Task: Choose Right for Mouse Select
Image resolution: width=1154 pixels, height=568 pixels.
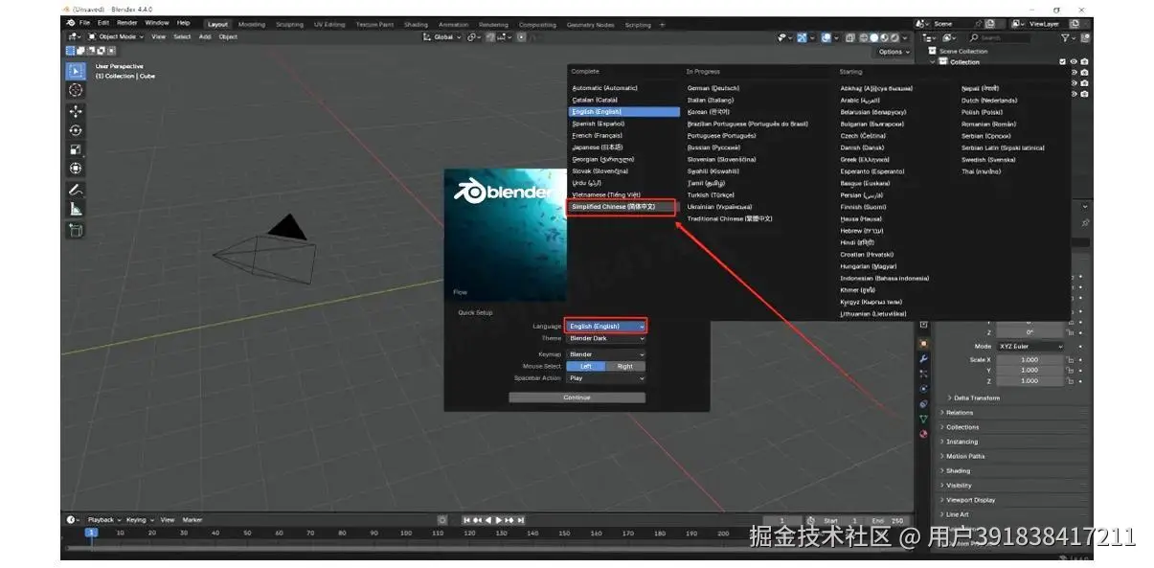Action: coord(625,366)
